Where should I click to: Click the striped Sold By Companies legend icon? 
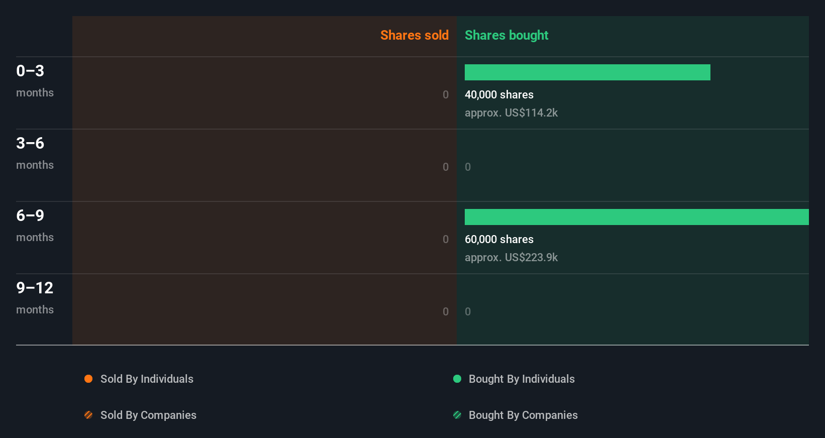pos(88,415)
